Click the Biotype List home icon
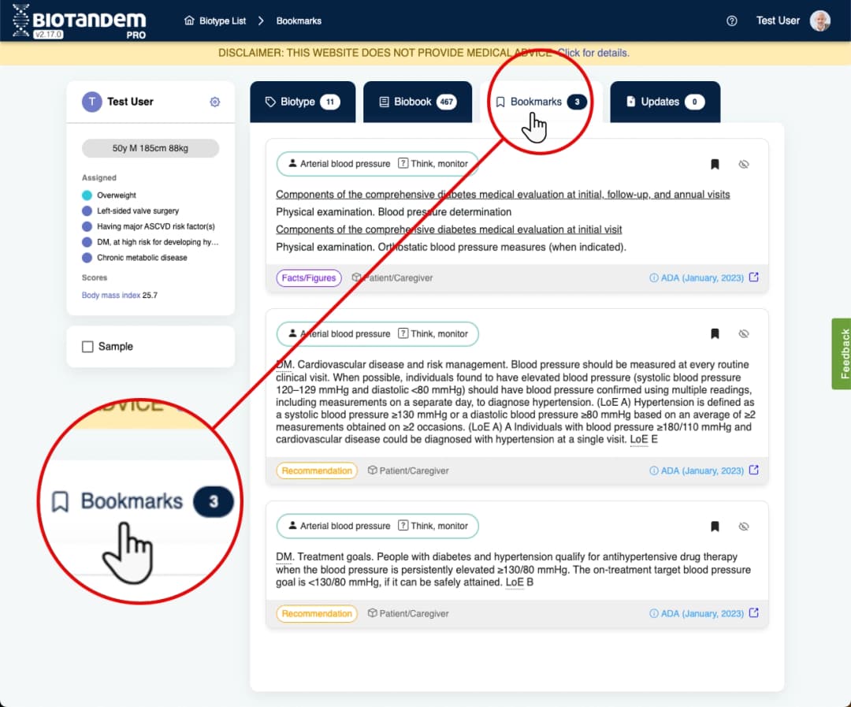The image size is (851, 707). coord(189,20)
